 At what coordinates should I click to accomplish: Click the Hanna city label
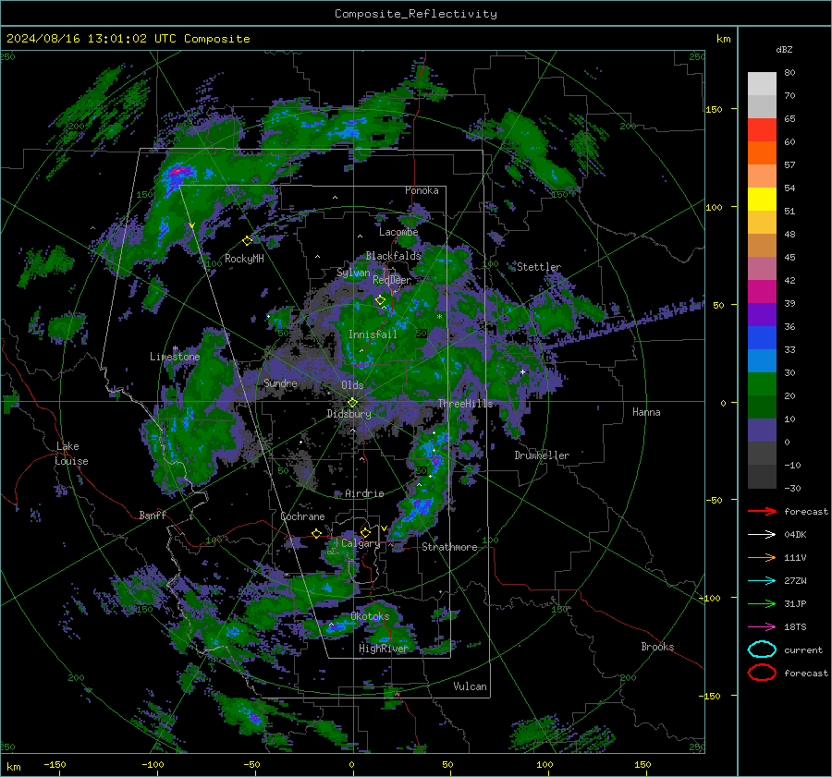[x=646, y=412]
